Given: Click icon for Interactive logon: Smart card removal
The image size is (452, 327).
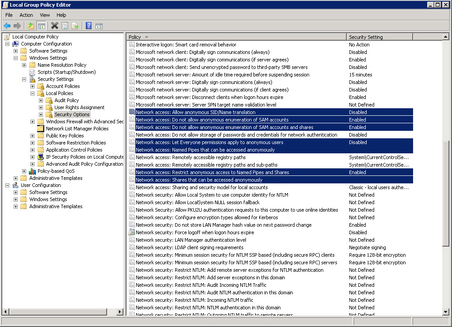Looking at the screenshot, I should click(132, 45).
